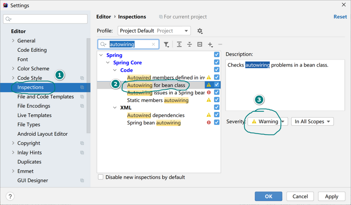The width and height of the screenshot is (351, 205).
Task: Expand the Color Scheme settings node
Action: pos(13,68)
